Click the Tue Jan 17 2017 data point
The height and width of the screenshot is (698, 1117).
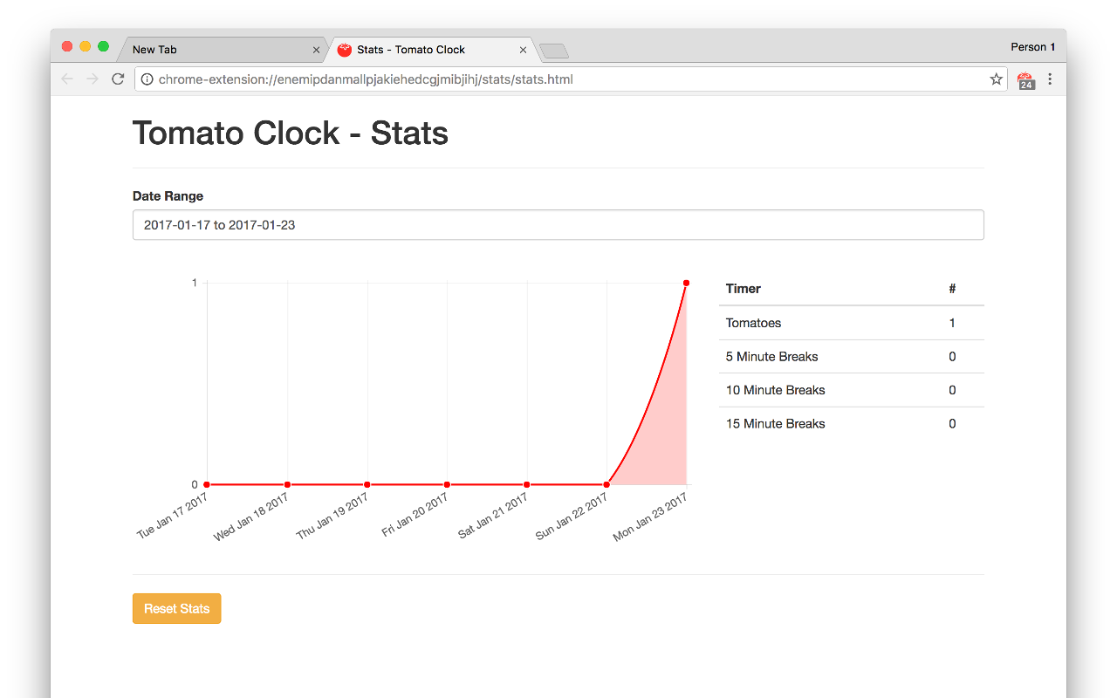[207, 484]
